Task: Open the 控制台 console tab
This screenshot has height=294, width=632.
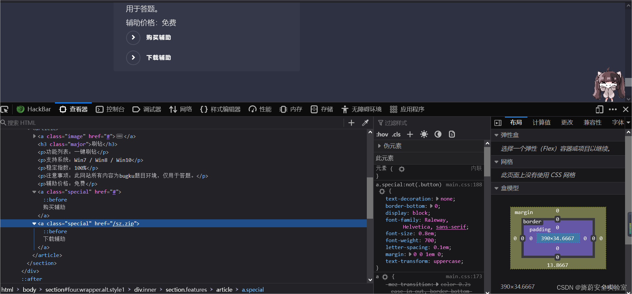Action: pos(110,109)
